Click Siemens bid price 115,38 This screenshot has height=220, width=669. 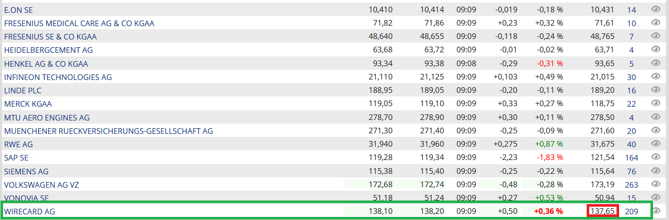coord(381,171)
